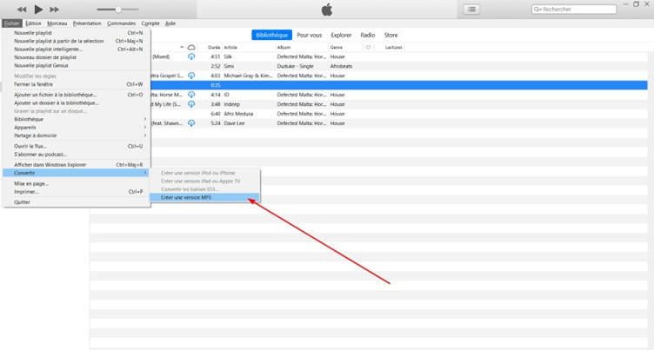Sort by the Genre column header
The width and height of the screenshot is (654, 350).
pyautogui.click(x=337, y=48)
